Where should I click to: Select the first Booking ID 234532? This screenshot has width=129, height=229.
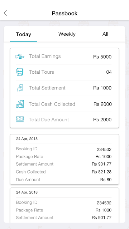(x=104, y=150)
